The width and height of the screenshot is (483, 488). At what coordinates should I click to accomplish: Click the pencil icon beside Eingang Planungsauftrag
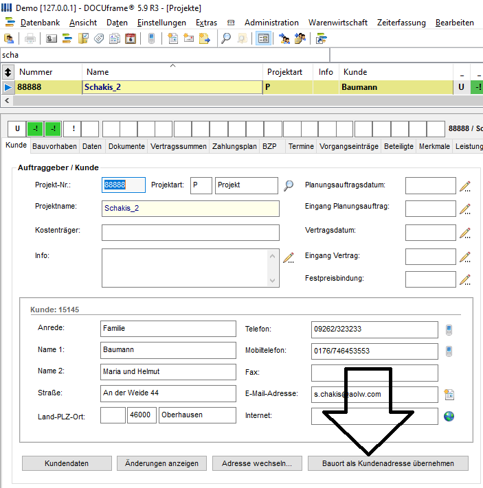click(465, 209)
